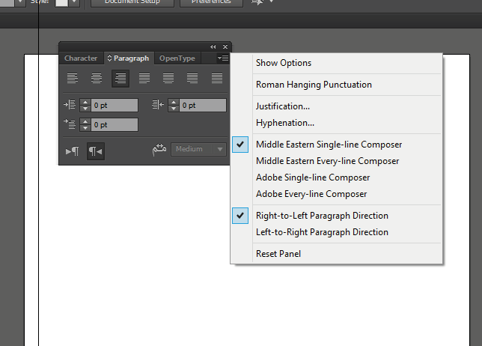Switch to the Character tab

point(81,58)
